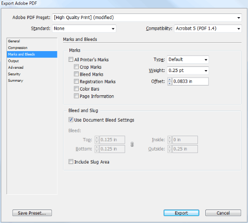Select Marks and Bleeds in list

pos(32,54)
